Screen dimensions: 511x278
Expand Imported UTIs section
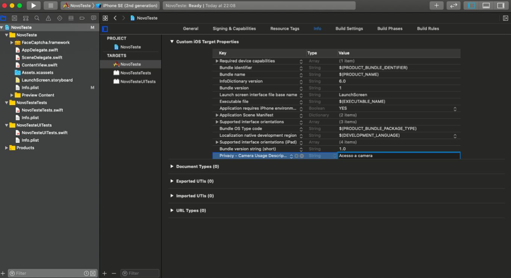click(172, 196)
